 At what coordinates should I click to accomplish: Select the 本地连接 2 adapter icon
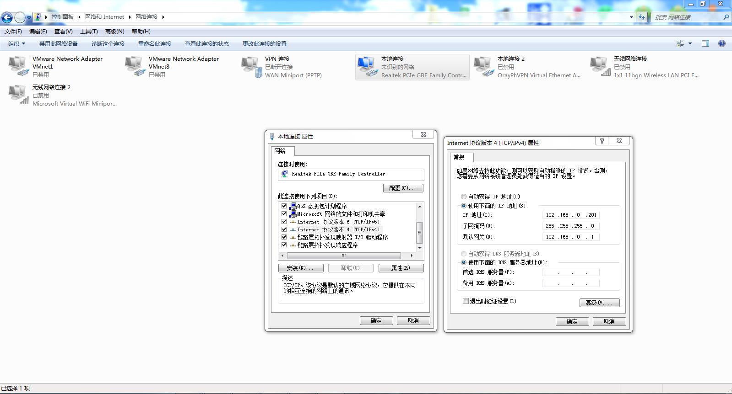coord(483,66)
